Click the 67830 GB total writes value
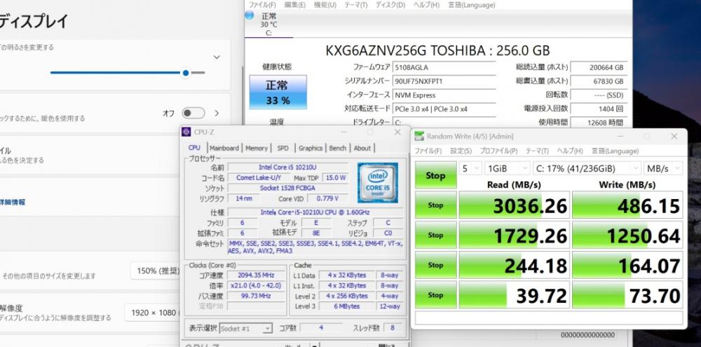 [599, 81]
